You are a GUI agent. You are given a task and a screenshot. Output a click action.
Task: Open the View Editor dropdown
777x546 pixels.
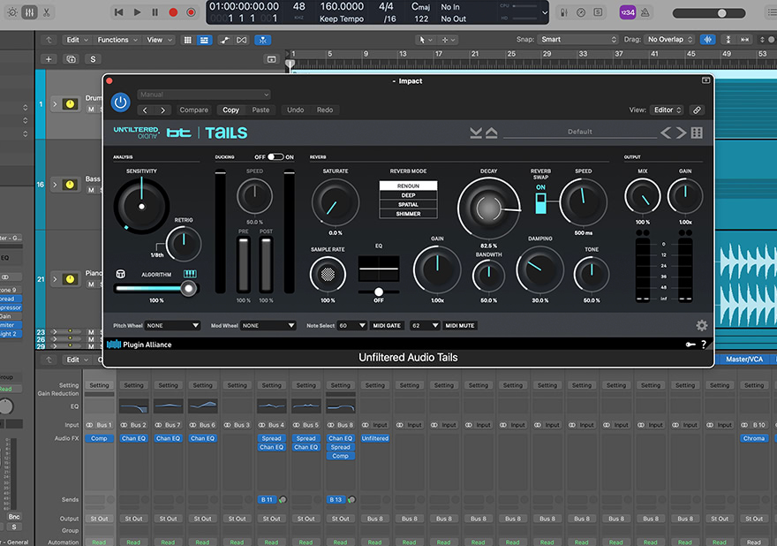[x=667, y=110]
